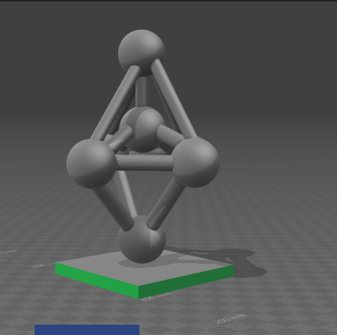Click the right middle sphere of the model
This screenshot has width=337, height=335.
pyautogui.click(x=195, y=162)
